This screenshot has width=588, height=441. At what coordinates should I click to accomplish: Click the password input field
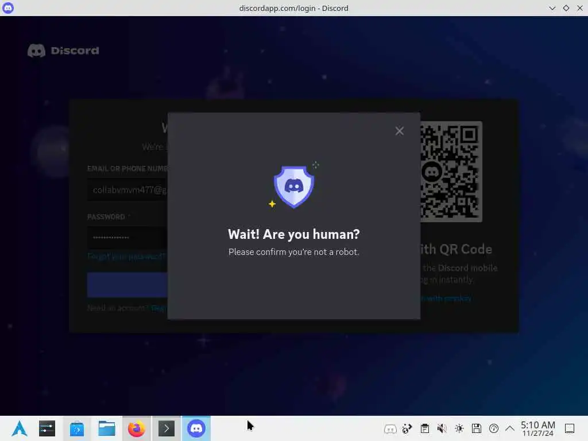127,237
